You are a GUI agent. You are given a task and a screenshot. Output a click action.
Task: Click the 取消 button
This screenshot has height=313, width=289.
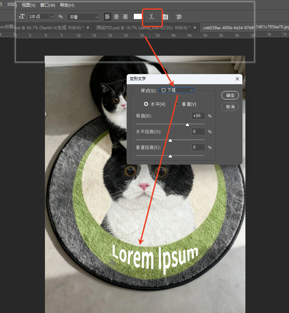pyautogui.click(x=230, y=107)
